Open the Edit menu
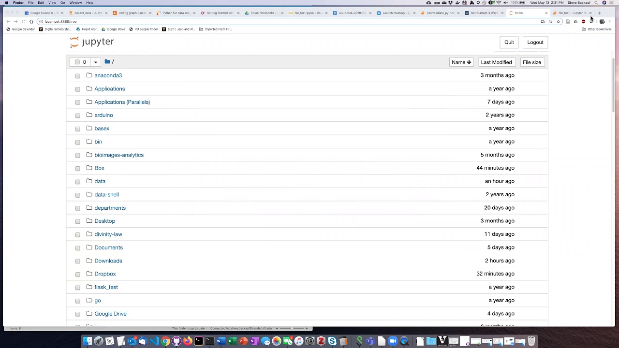619x348 pixels. [x=41, y=2]
